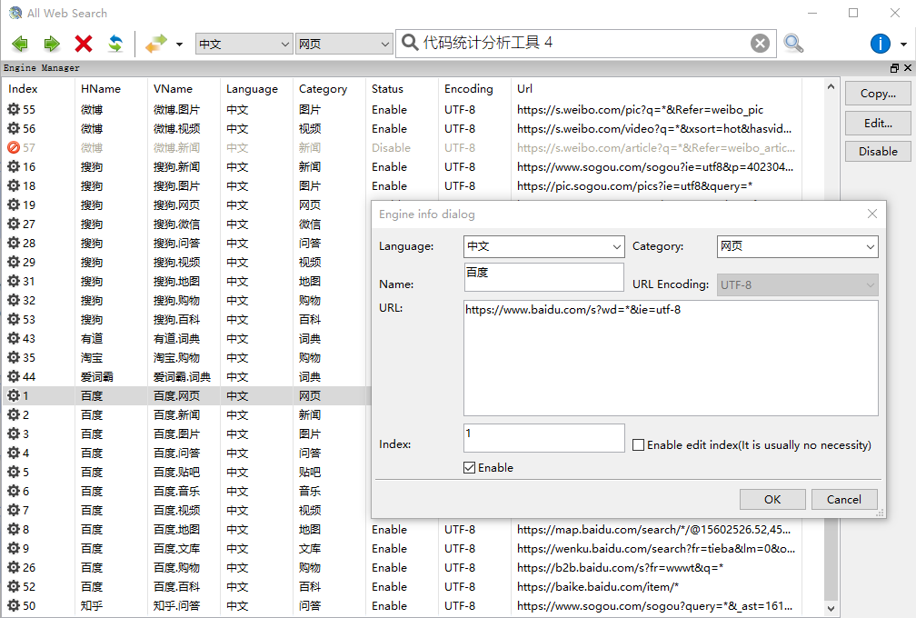This screenshot has height=618, width=916.
Task: Click gear icon of engine row 35
Action: 14,357
